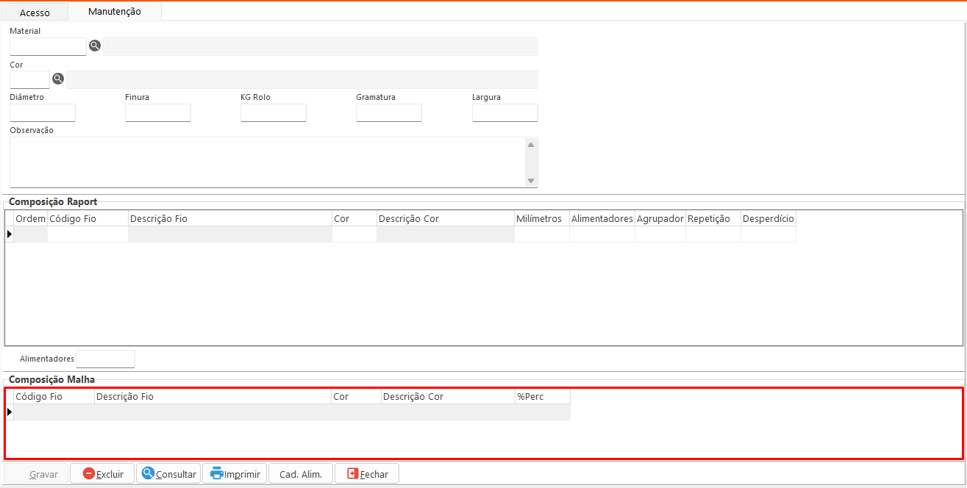This screenshot has width=967, height=488.
Task: Click the Excluir button with red minus icon
Action: tap(102, 474)
